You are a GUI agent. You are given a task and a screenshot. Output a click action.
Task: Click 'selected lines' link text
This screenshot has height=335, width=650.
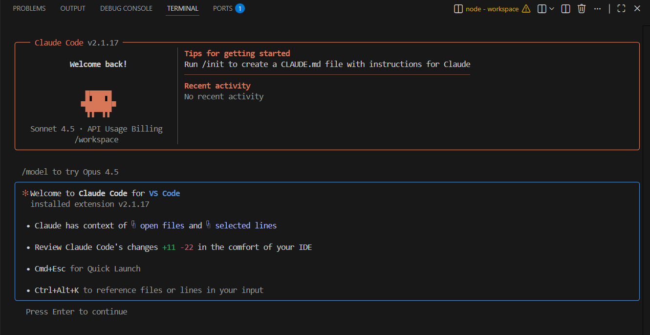click(246, 225)
